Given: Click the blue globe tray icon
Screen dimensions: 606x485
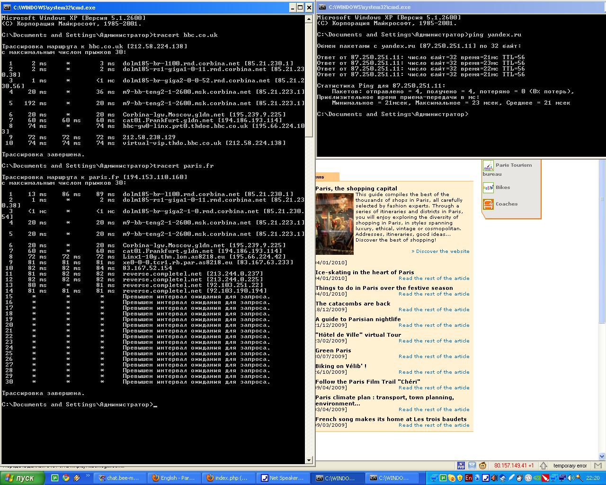Looking at the screenshot, I should pyautogui.click(x=477, y=478).
